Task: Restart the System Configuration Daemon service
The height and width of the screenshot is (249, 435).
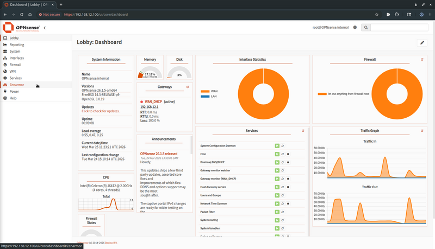Action: 283,146
